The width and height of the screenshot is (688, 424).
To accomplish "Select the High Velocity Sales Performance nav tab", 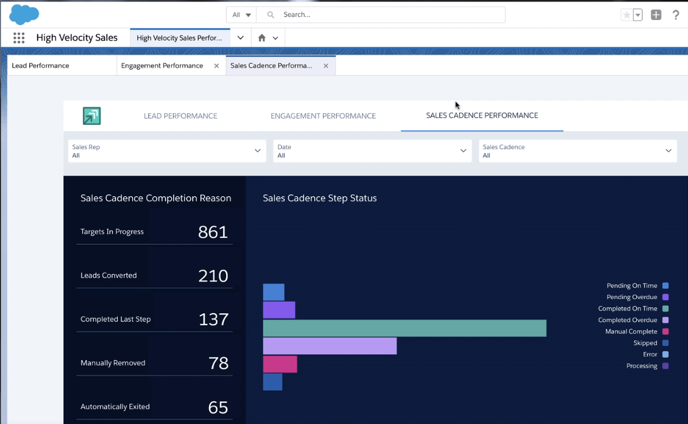I will pyautogui.click(x=179, y=38).
